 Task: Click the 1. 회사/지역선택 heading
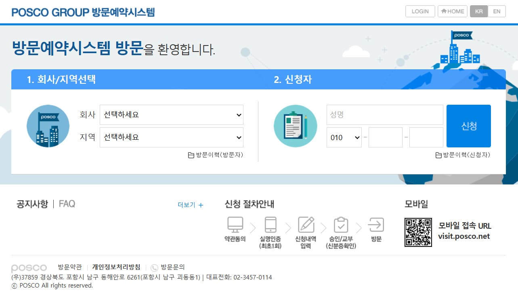pyautogui.click(x=61, y=79)
